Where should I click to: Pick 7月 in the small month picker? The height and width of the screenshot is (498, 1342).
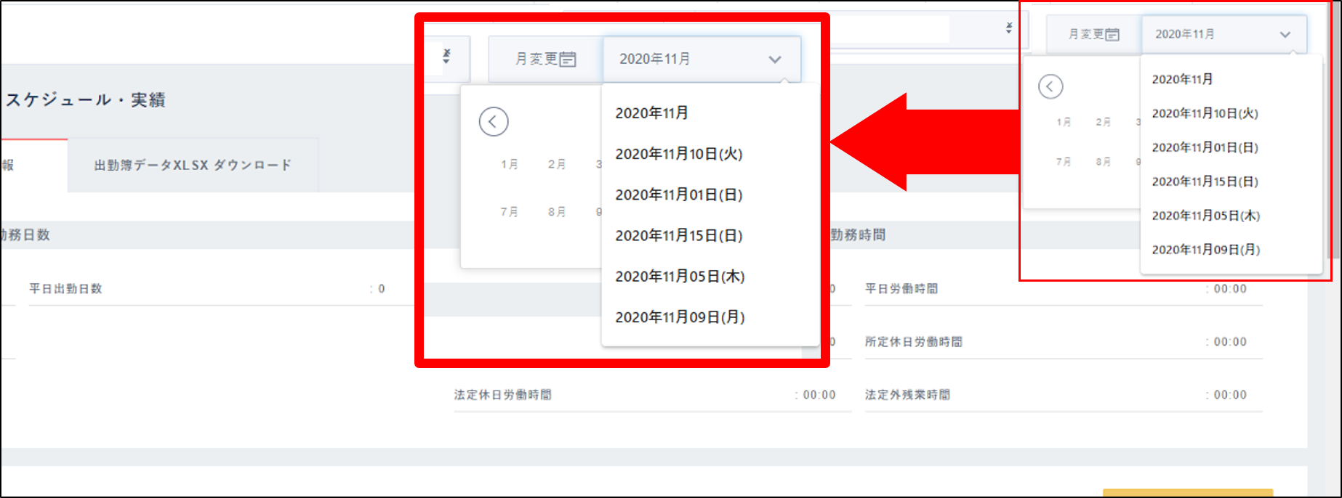pos(1064,162)
